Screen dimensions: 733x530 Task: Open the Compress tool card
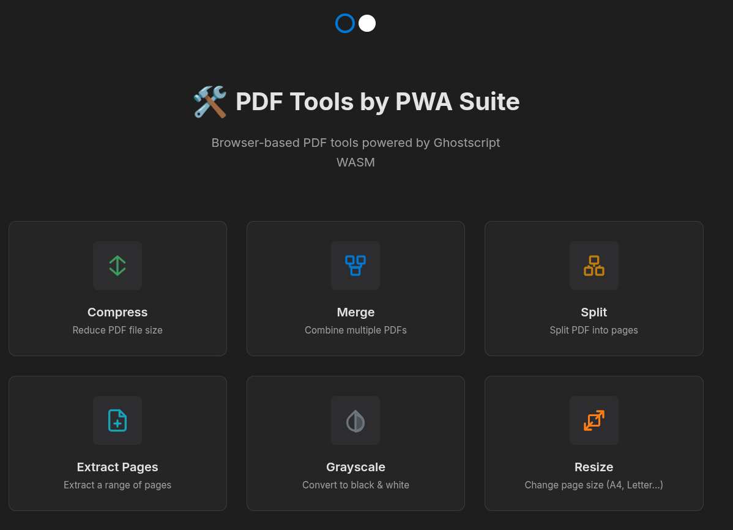point(117,288)
